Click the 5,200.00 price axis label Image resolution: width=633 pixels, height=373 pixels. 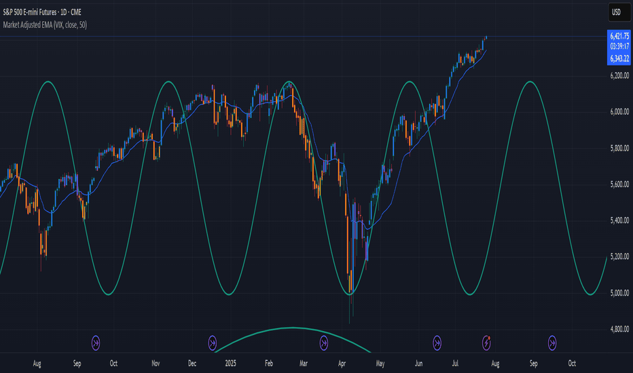coord(619,256)
